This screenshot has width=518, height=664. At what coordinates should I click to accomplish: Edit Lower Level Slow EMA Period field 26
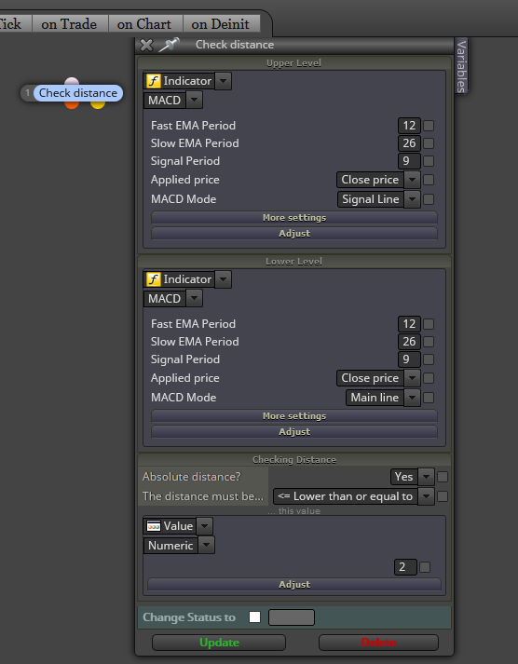coord(409,342)
